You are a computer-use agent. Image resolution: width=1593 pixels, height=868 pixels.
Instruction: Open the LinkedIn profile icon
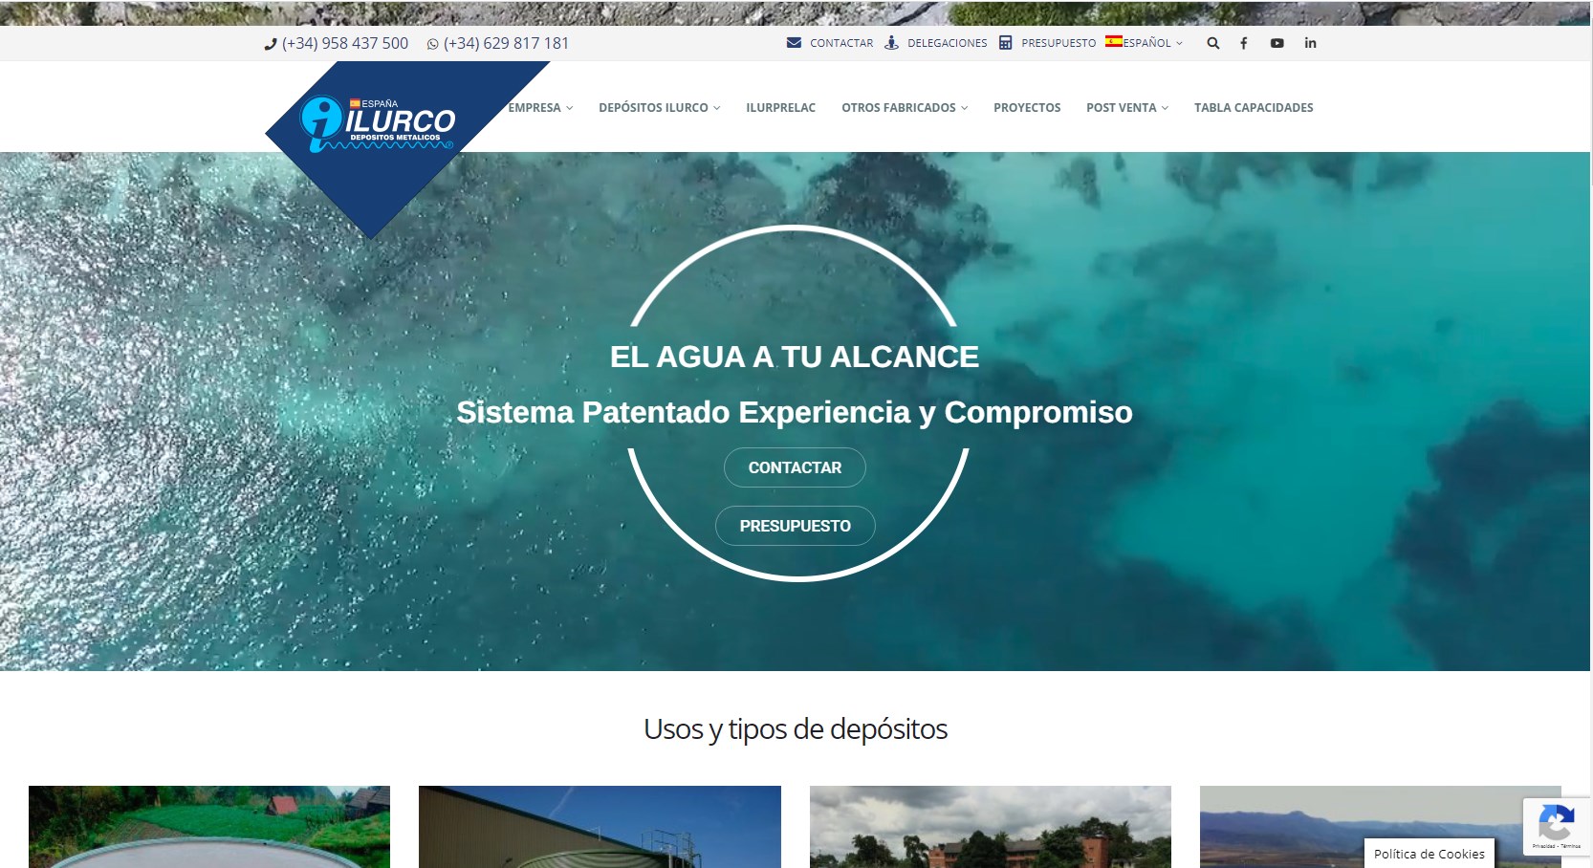point(1310,43)
